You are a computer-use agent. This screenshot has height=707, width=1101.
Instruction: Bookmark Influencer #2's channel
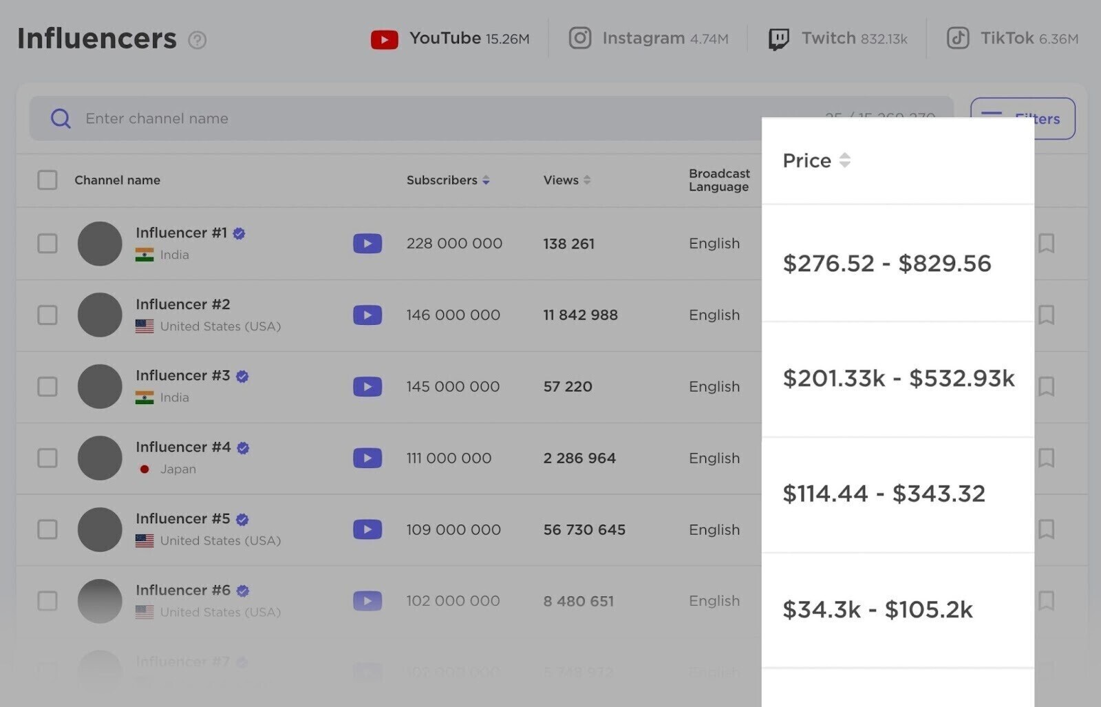click(x=1047, y=315)
